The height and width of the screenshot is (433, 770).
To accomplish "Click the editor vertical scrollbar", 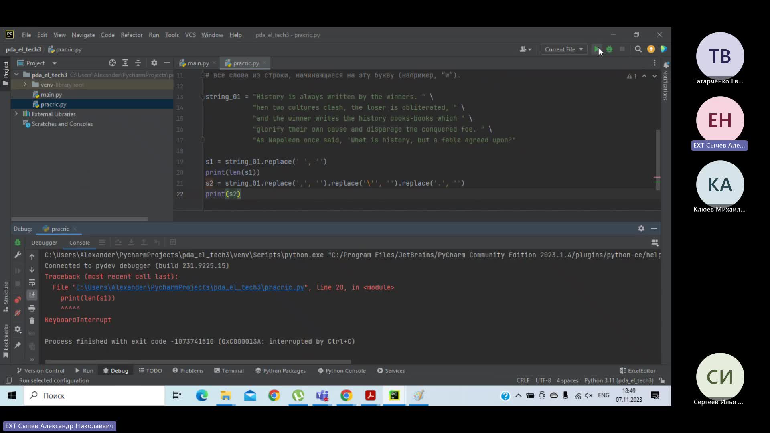I will pos(658,160).
